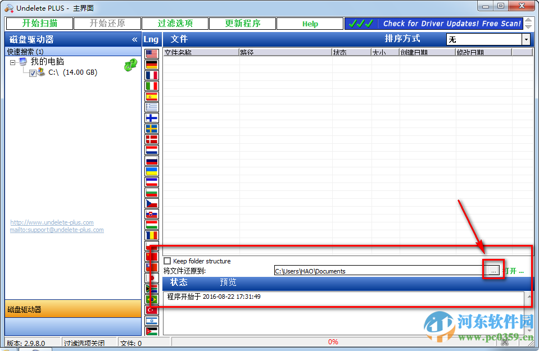Click the green refresh drives icon beside 我的电脑
The height and width of the screenshot is (351, 539).
(130, 65)
